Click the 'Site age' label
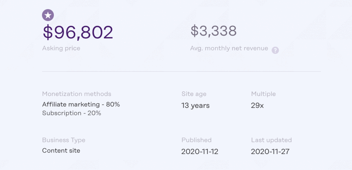The width and height of the screenshot is (352, 170). (x=194, y=94)
